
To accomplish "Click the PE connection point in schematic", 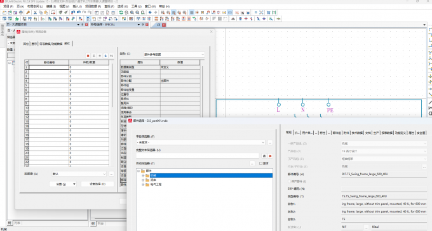I will (x=328, y=105).
